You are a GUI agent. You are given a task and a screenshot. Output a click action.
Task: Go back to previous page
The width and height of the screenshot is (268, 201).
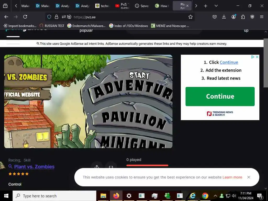pos(6,17)
